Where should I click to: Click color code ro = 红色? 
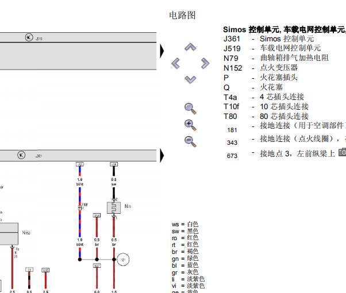185,238
